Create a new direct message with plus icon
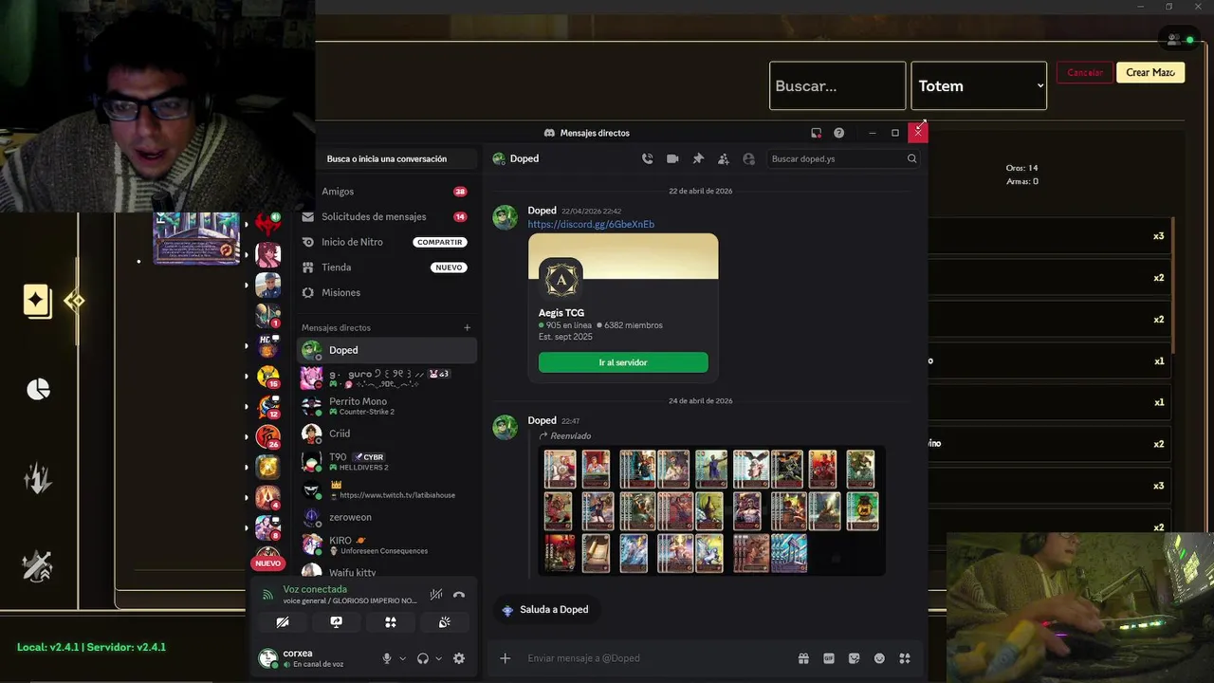This screenshot has height=683, width=1214. 467,327
